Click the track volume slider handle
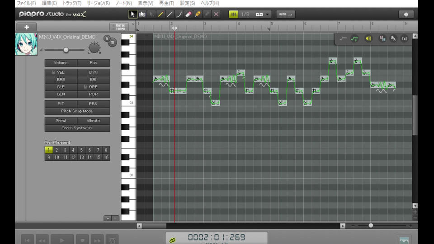This screenshot has height=244, width=434. [x=66, y=50]
